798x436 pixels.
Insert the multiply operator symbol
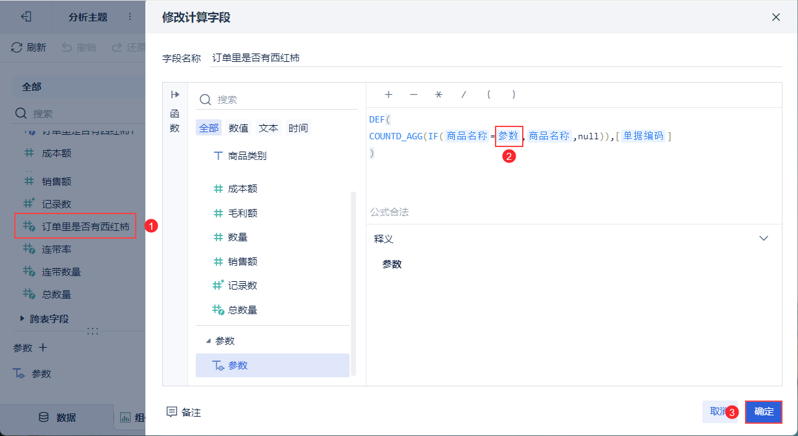438,94
